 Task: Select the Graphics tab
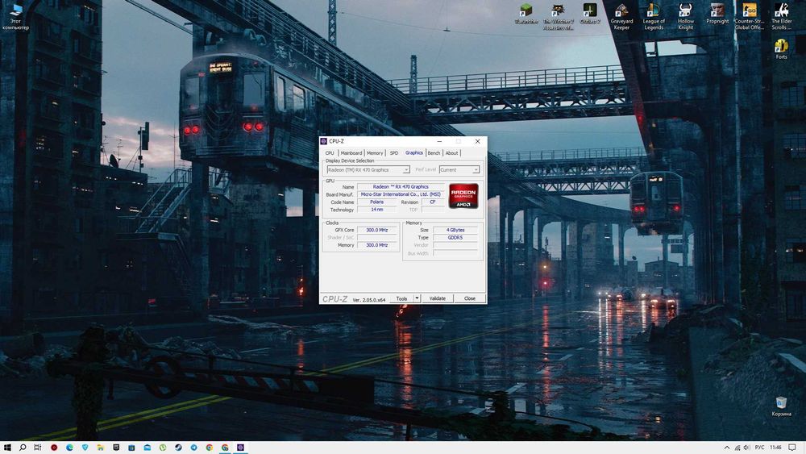click(413, 152)
